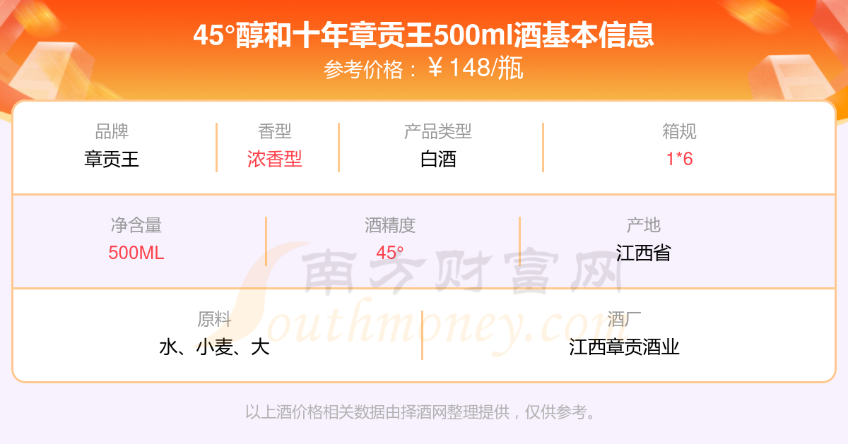Screen dimensions: 848x444
Task: Select the ingredients text 水、小麦、大
Action: pyautogui.click(x=214, y=347)
